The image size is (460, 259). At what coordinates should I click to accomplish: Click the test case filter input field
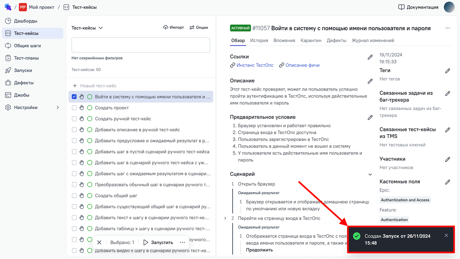(x=141, y=45)
